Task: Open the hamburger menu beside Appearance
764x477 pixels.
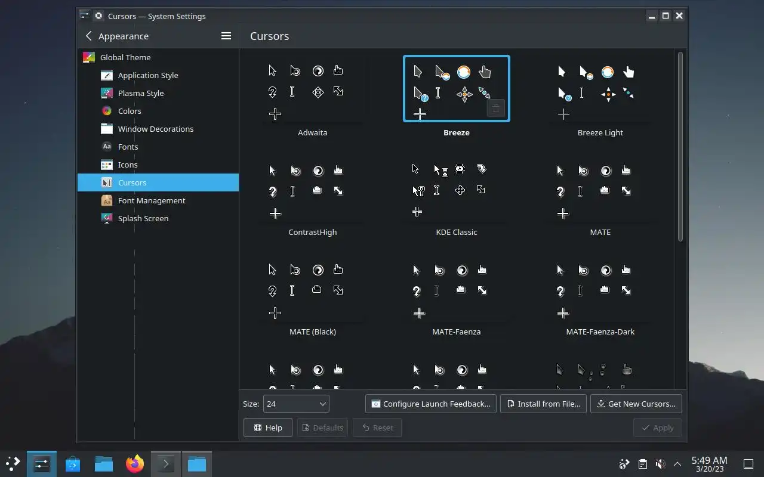Action: coord(226,36)
